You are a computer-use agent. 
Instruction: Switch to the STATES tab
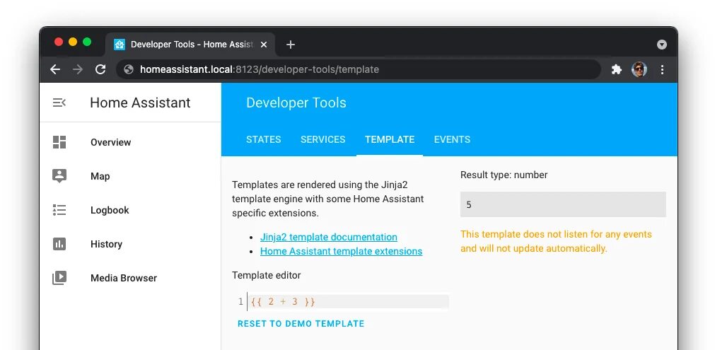pos(264,139)
